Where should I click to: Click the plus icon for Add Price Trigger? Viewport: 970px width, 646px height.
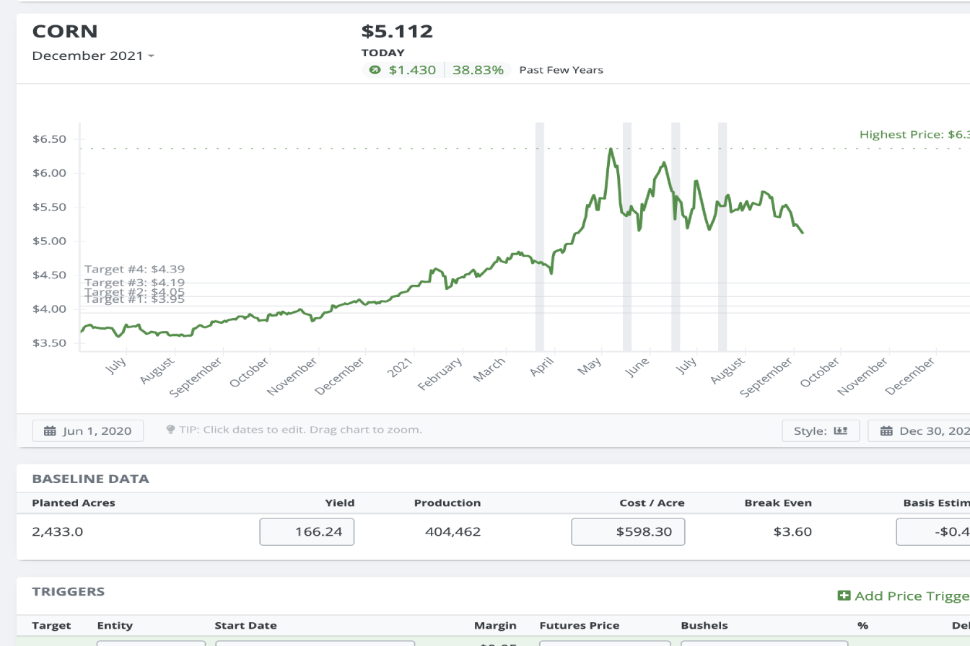coord(844,596)
